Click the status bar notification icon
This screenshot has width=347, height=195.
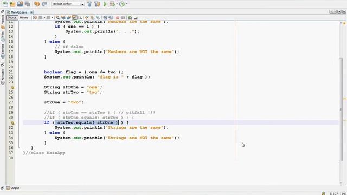pyautogui.click(x=324, y=193)
